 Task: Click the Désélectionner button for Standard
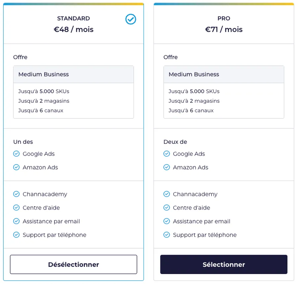pos(74,264)
